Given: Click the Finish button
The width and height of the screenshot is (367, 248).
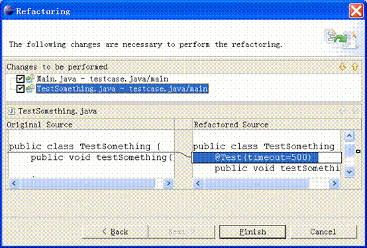Looking at the screenshot, I should pyautogui.click(x=252, y=232).
